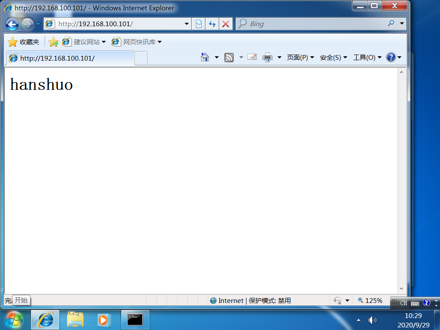Open the 工具(O) menu

[x=367, y=58]
